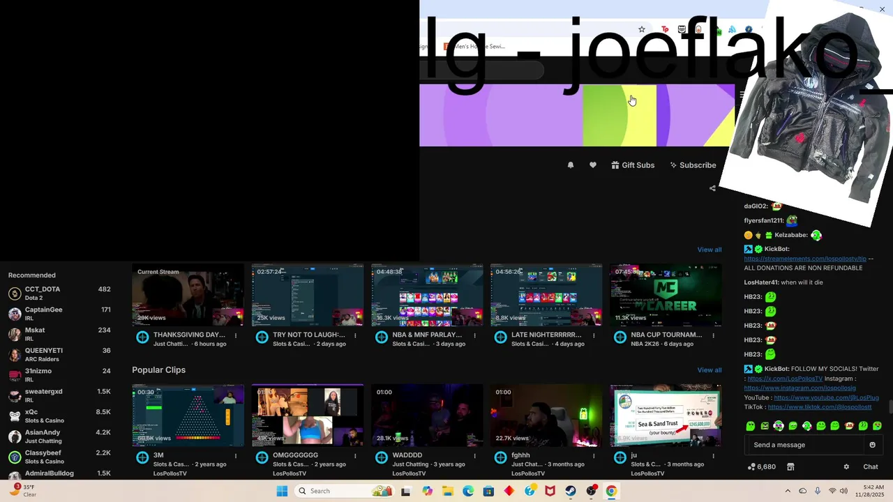
Task: Open the emote picker smiley icon
Action: pyautogui.click(x=873, y=445)
